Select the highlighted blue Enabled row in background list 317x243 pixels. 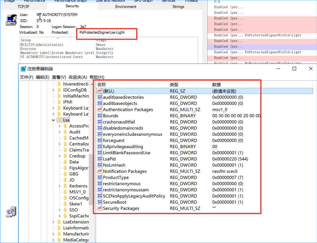[262, 47]
